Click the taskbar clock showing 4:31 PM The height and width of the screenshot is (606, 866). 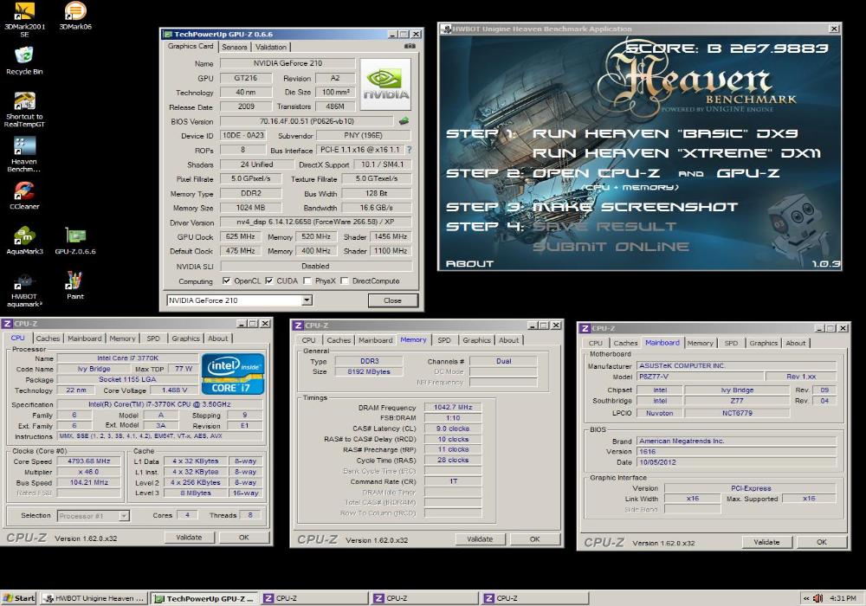coord(843,598)
